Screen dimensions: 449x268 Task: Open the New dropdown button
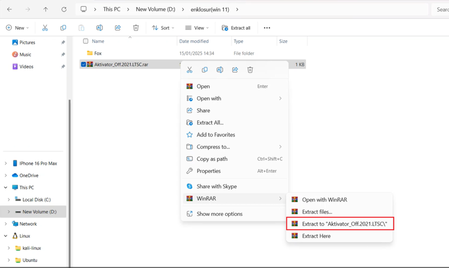click(18, 28)
